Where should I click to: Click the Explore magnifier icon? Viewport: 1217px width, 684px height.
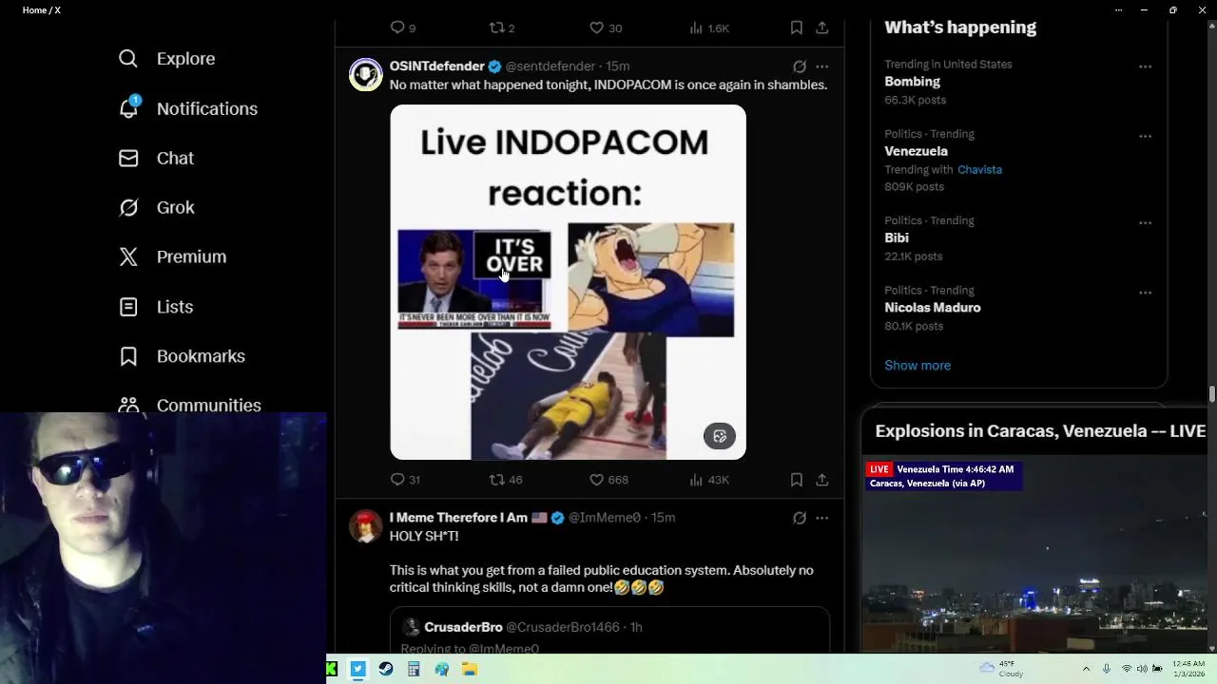128,59
